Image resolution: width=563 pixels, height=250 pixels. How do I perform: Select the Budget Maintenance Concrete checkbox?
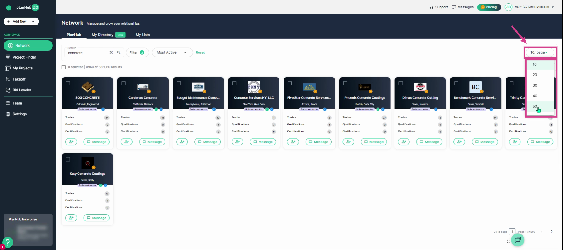[x=179, y=83]
